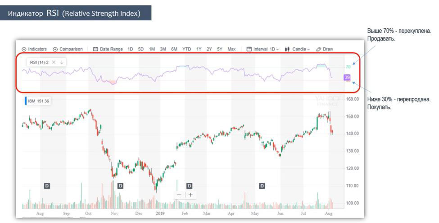The image size is (439, 223).
Task: Select the 1M range option
Action: pyautogui.click(x=152, y=49)
